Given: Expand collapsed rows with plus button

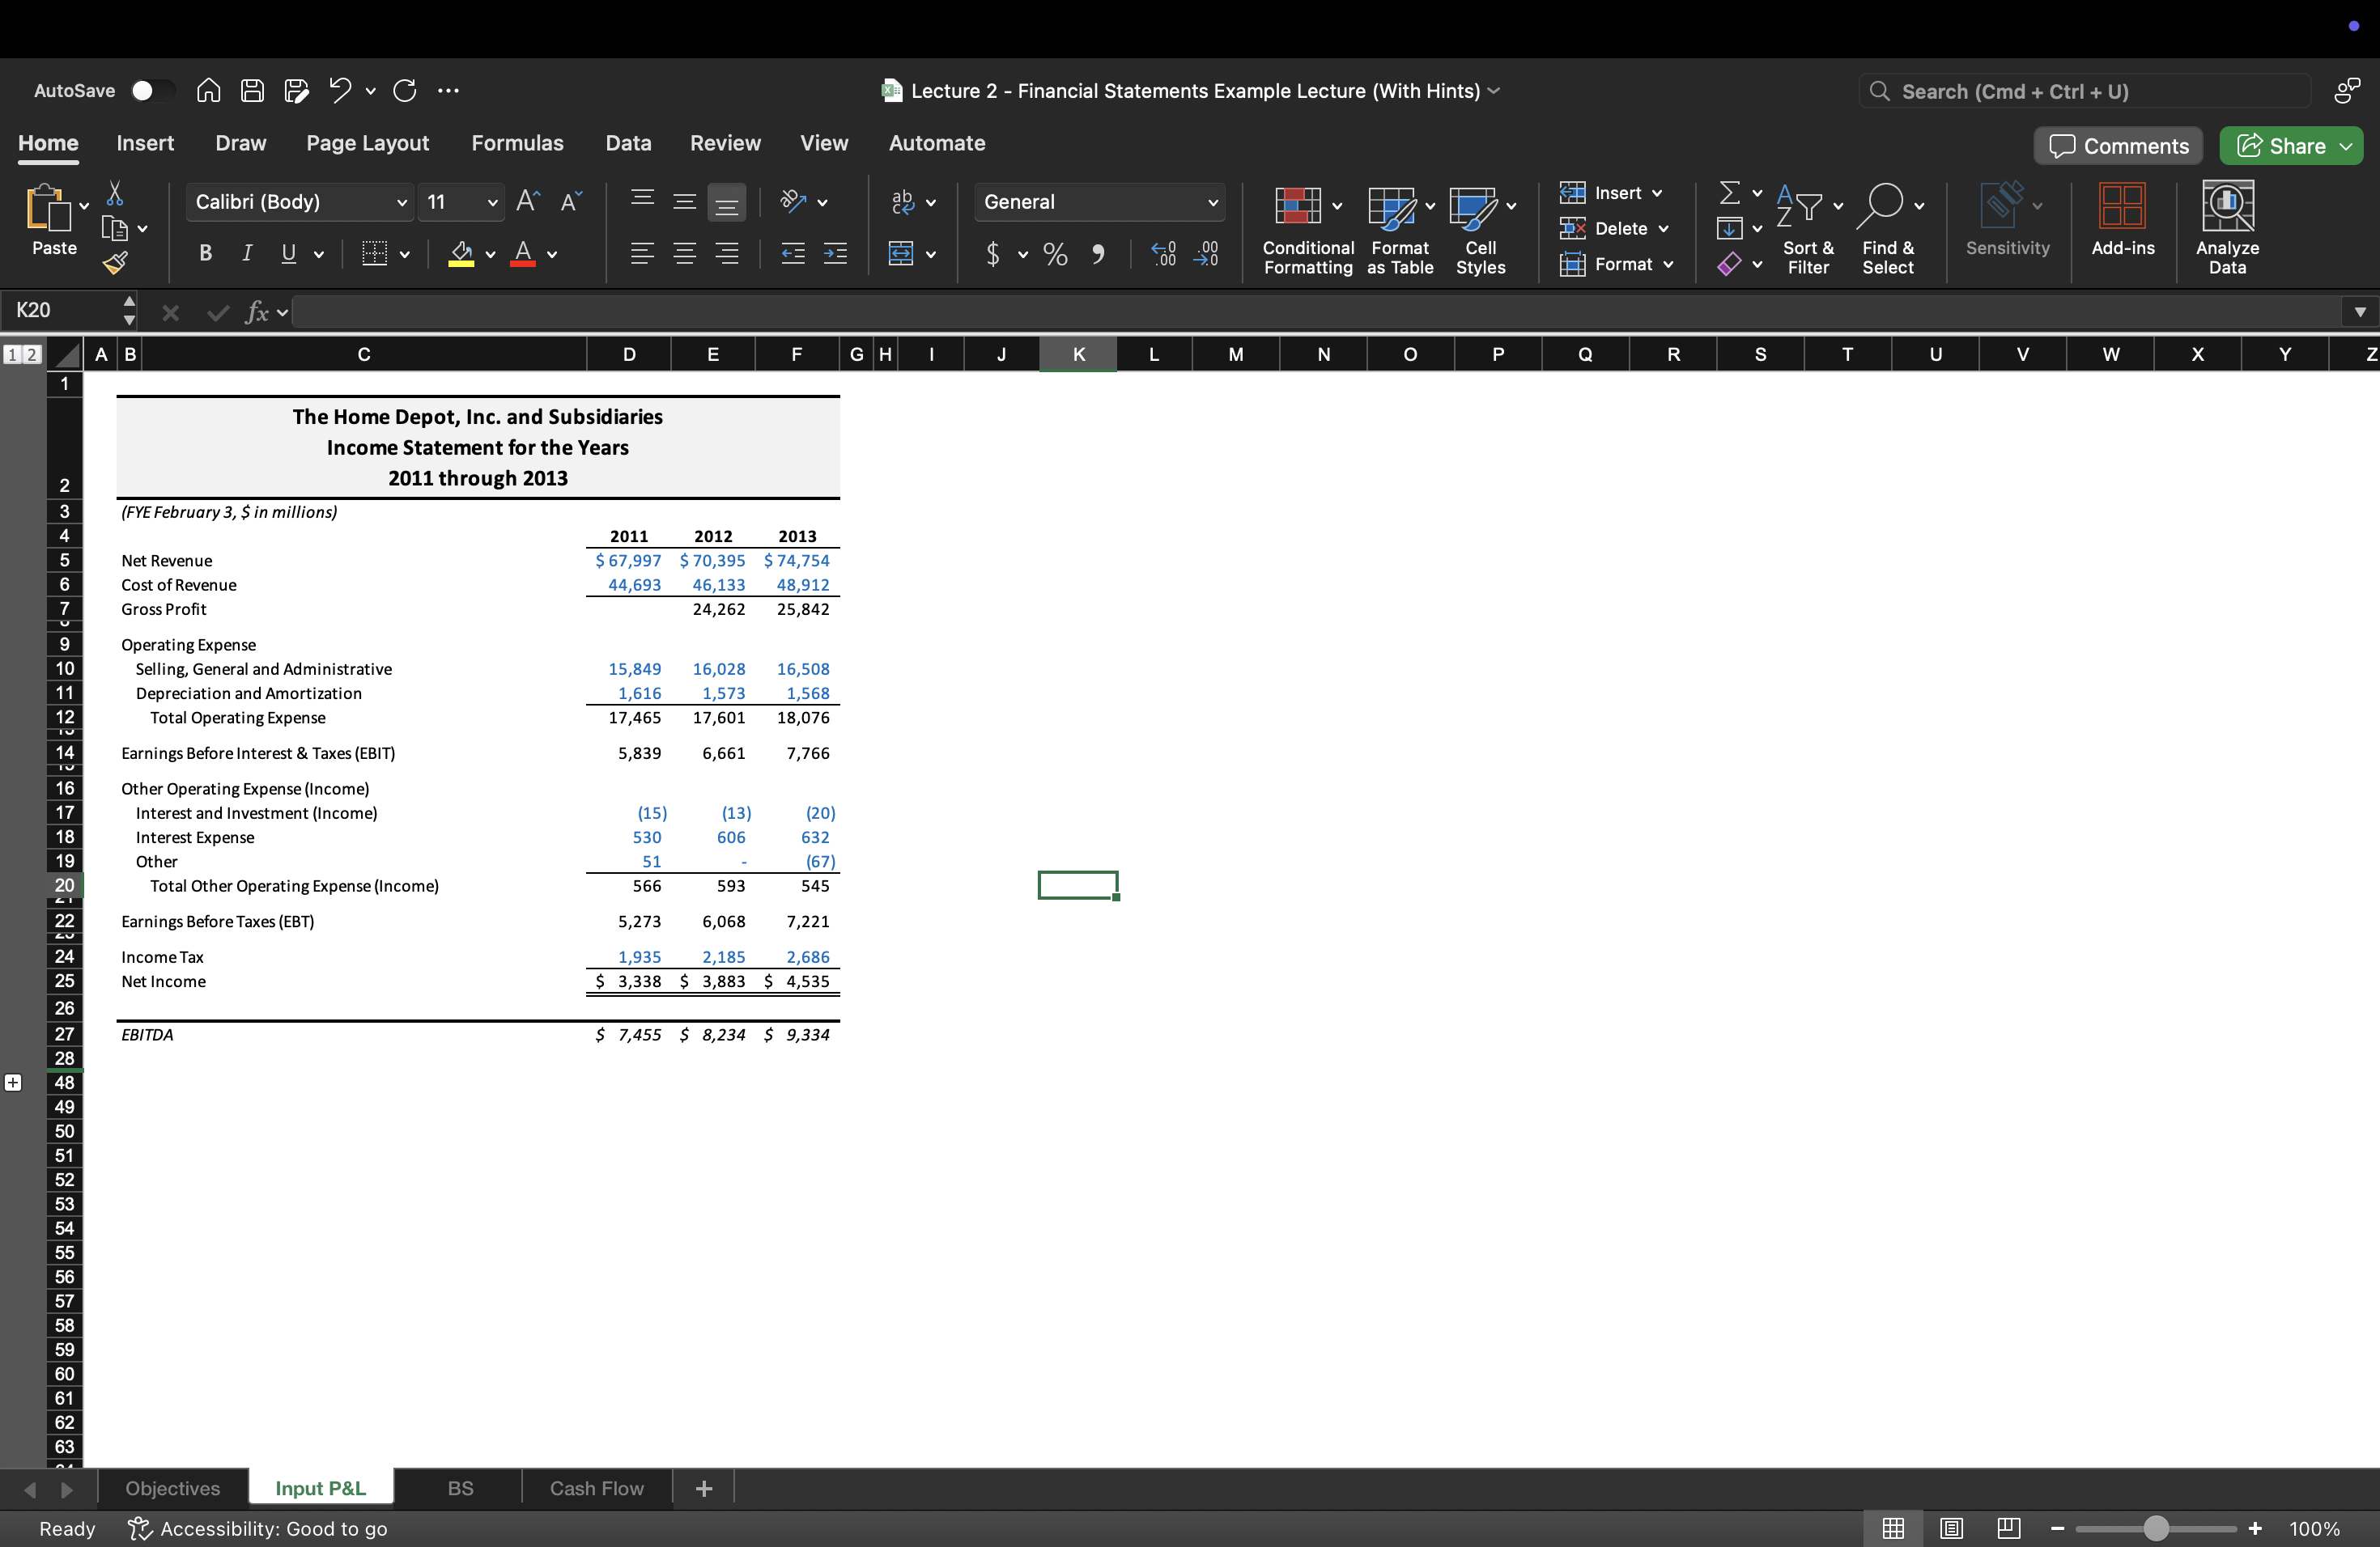Looking at the screenshot, I should [13, 1083].
